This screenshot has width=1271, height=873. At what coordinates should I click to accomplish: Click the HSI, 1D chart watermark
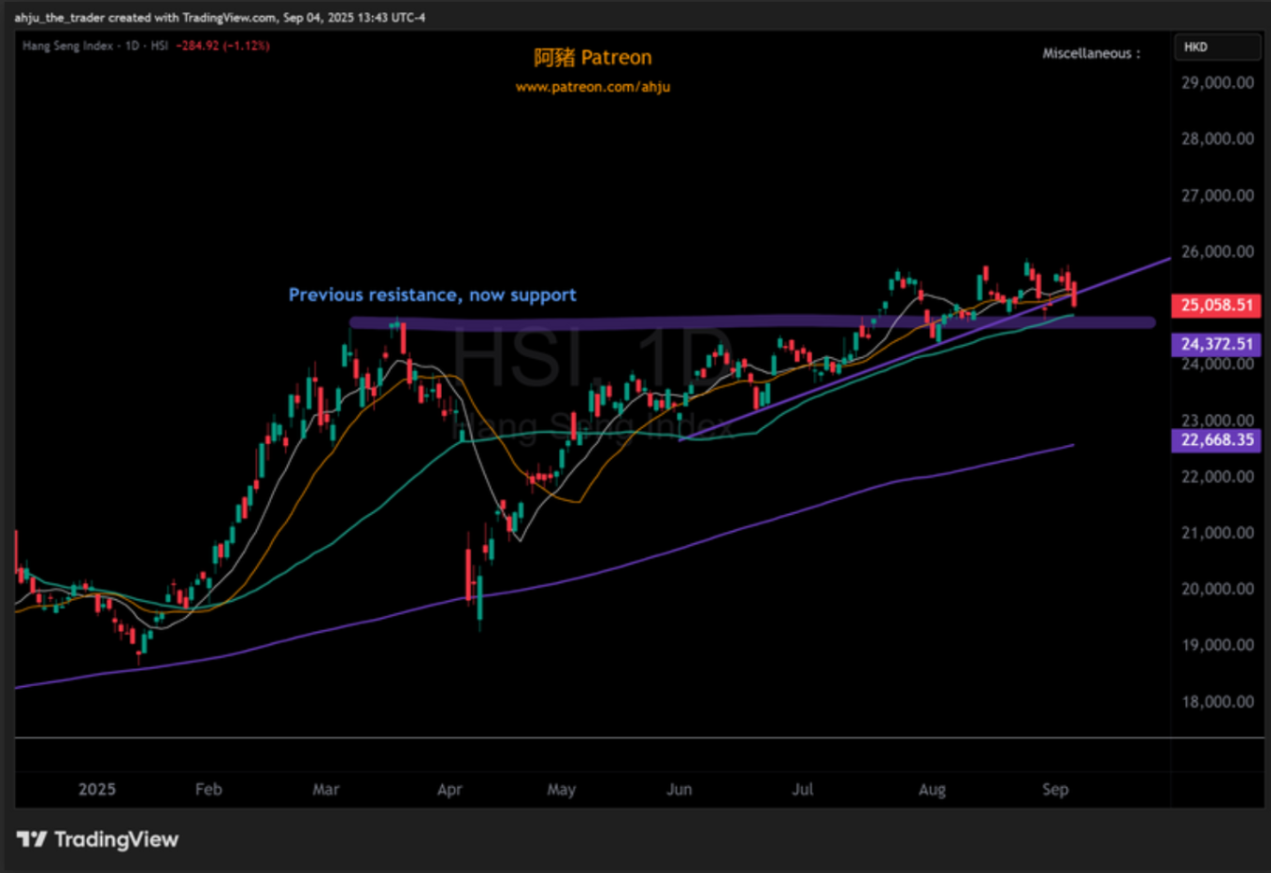[589, 357]
